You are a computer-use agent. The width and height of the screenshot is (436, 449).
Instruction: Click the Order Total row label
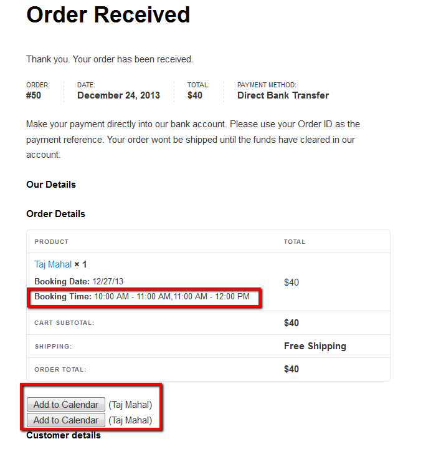click(60, 369)
